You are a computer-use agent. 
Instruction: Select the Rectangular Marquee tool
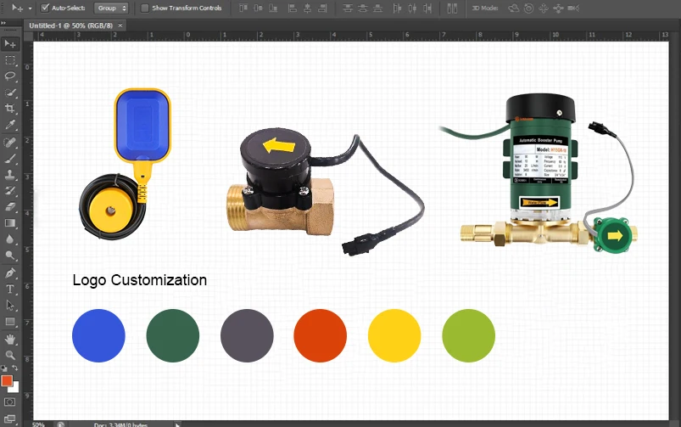tap(10, 60)
